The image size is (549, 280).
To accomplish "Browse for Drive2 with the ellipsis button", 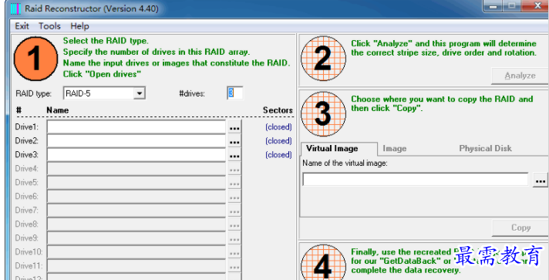I will (234, 141).
